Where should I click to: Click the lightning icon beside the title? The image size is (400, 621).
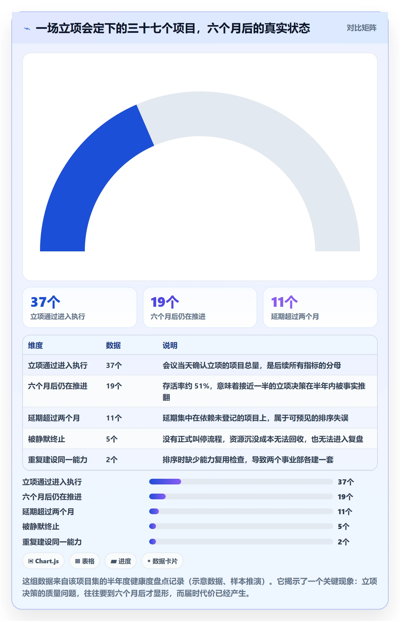27,29
